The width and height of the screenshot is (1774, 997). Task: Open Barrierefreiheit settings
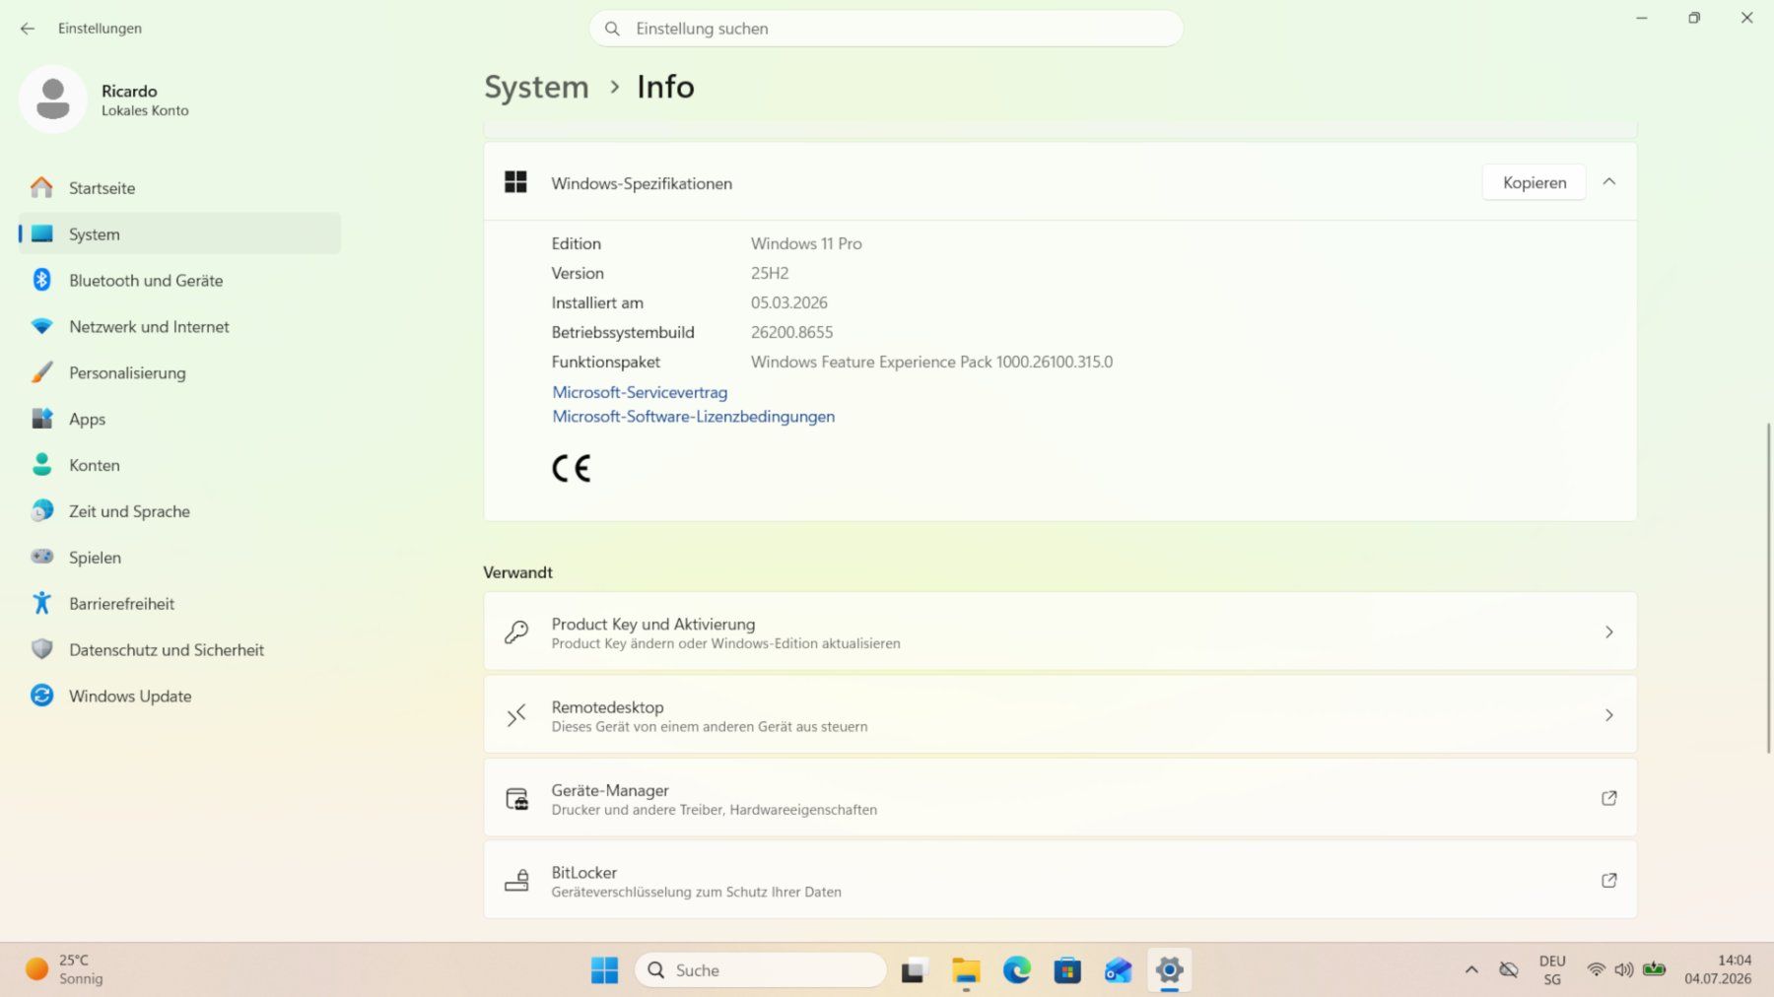[179, 604]
